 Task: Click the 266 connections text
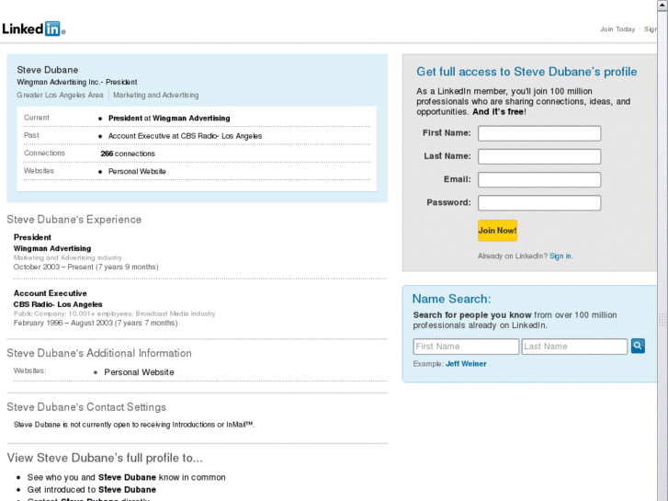pyautogui.click(x=128, y=154)
